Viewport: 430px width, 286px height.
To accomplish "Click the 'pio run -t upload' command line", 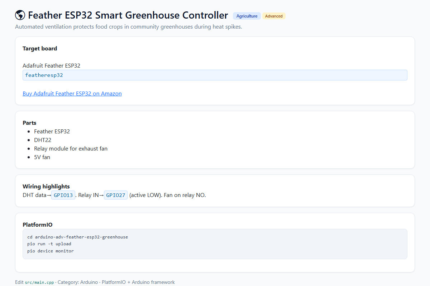I will (x=49, y=244).
